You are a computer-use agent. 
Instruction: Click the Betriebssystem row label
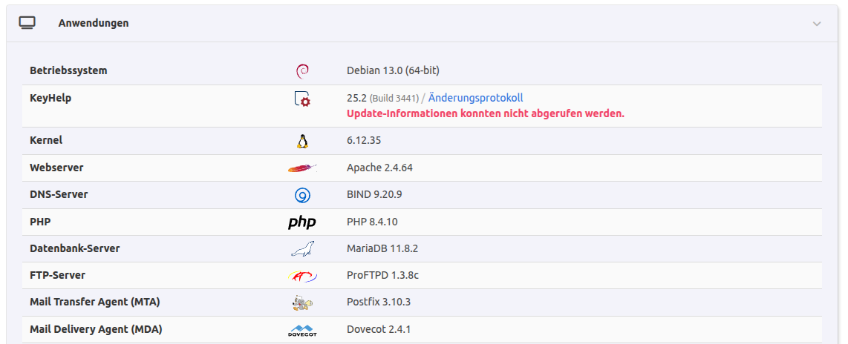tap(68, 70)
